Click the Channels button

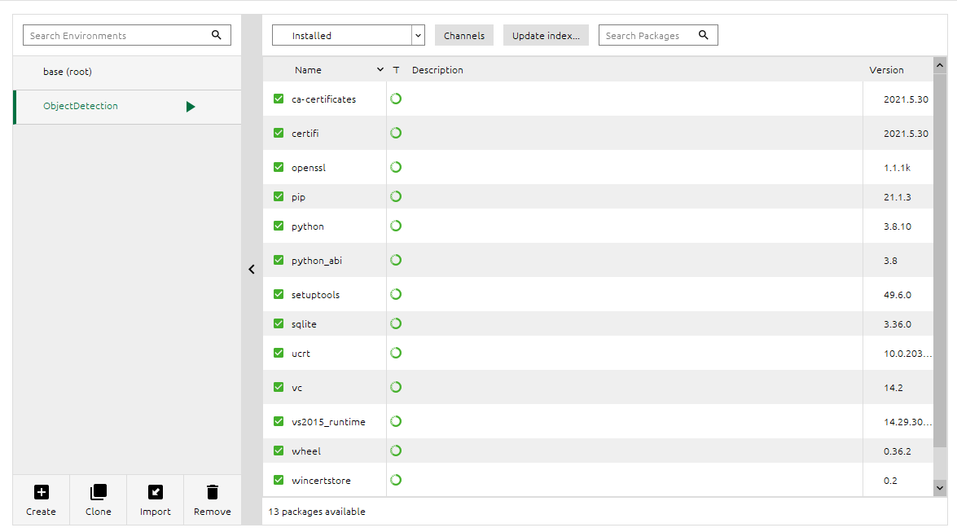(464, 35)
